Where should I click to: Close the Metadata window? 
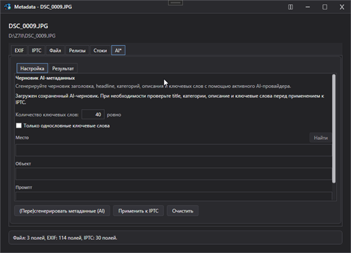pyautogui.click(x=342, y=7)
